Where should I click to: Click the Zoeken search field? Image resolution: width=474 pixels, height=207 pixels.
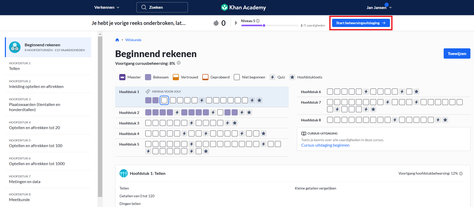pos(162,7)
